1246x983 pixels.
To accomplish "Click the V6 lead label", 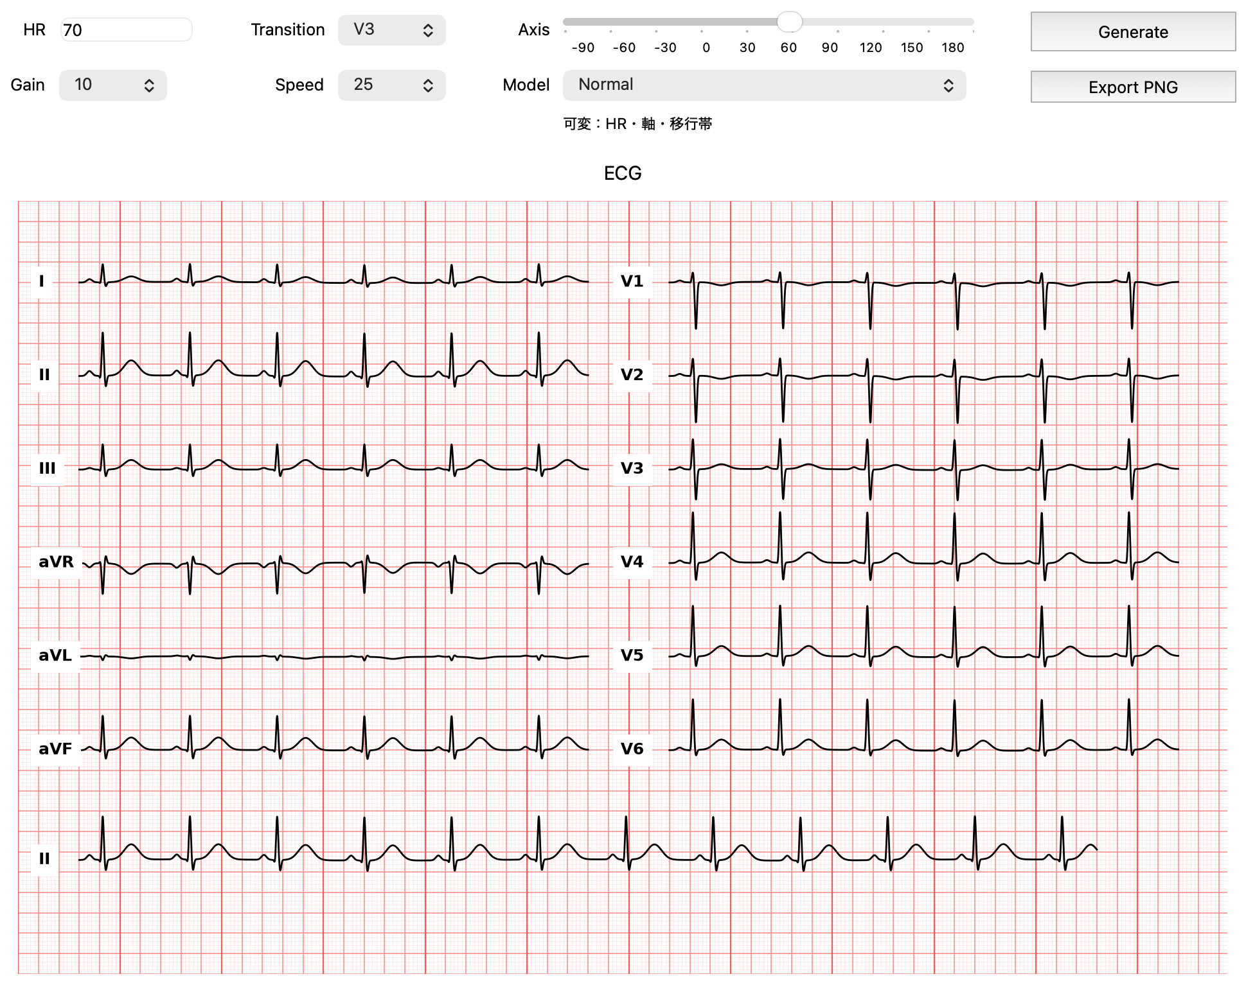I will [x=632, y=749].
